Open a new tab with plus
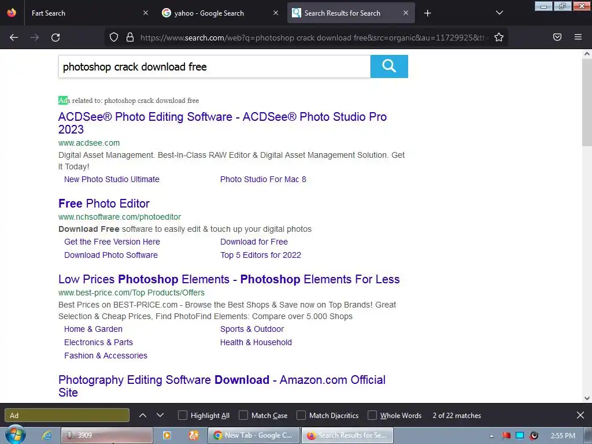This screenshot has width=592, height=444. [427, 13]
